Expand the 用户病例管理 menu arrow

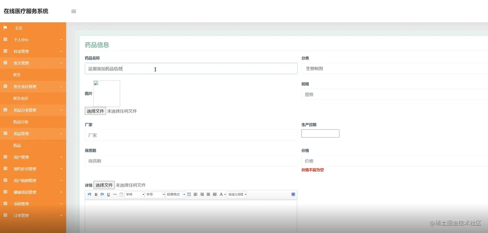pyautogui.click(x=61, y=180)
